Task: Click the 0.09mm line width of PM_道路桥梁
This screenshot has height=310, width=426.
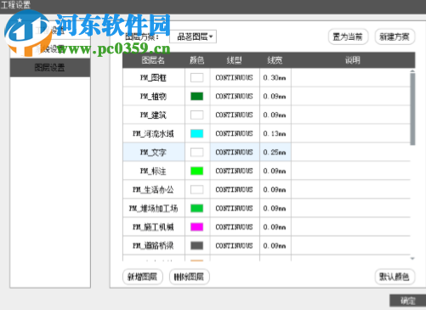Action: [275, 245]
